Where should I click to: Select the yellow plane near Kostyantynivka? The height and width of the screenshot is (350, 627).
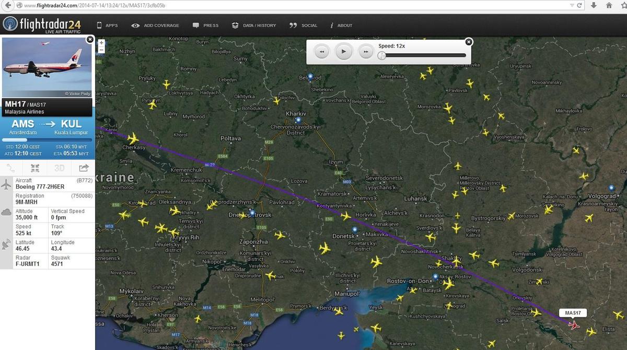click(x=346, y=215)
